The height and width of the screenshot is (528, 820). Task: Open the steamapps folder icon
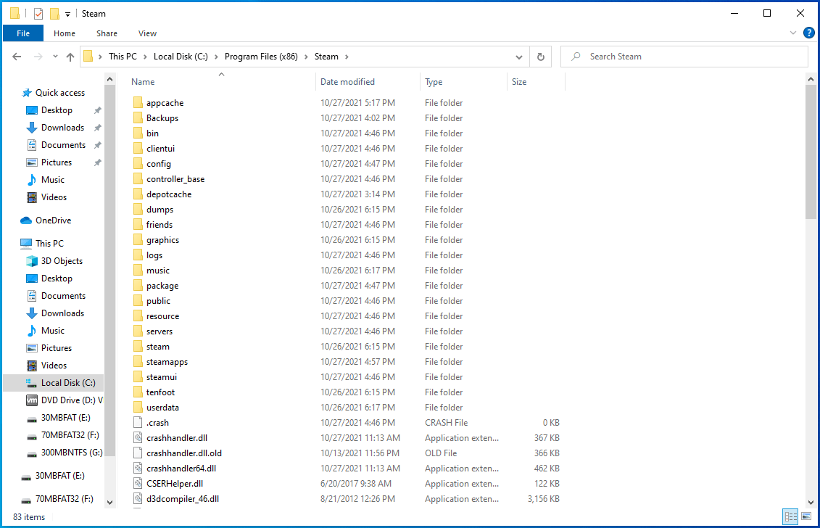pos(138,362)
